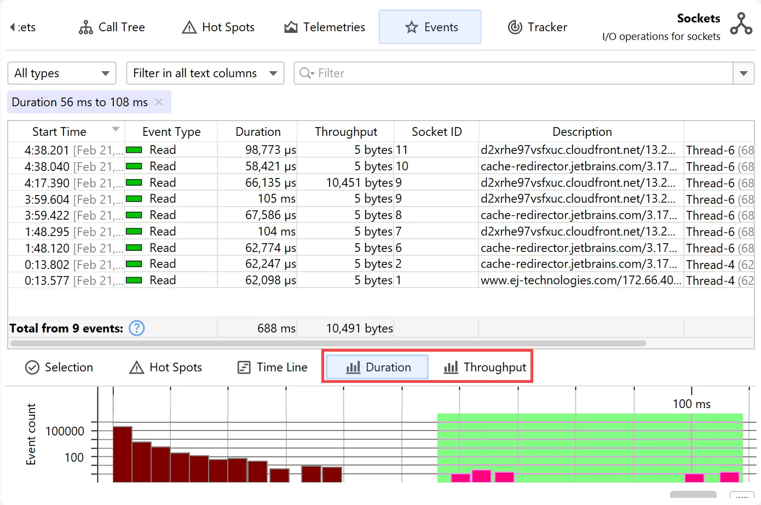Open the filter history dropdown arrow

pyautogui.click(x=743, y=73)
